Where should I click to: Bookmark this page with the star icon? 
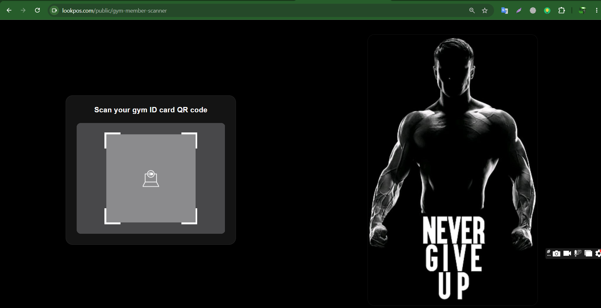pos(485,10)
